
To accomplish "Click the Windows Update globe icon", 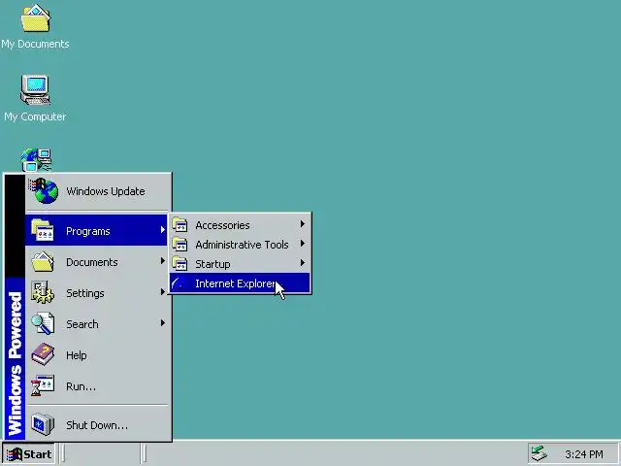I will 44,190.
